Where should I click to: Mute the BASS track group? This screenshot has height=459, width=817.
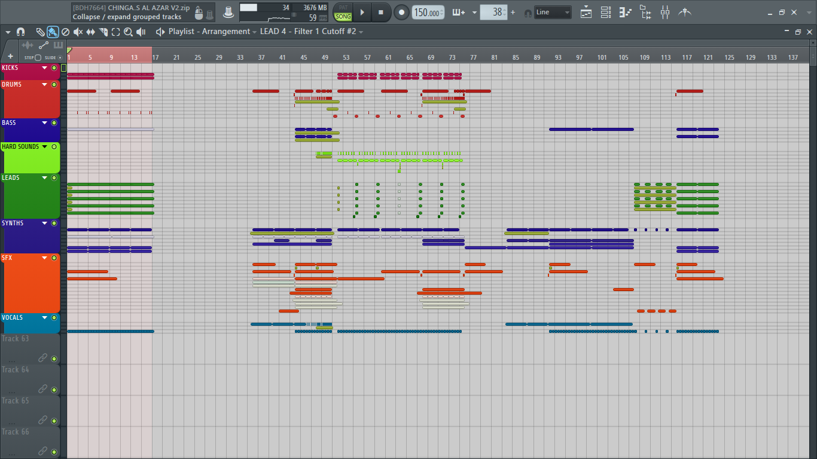coord(54,123)
